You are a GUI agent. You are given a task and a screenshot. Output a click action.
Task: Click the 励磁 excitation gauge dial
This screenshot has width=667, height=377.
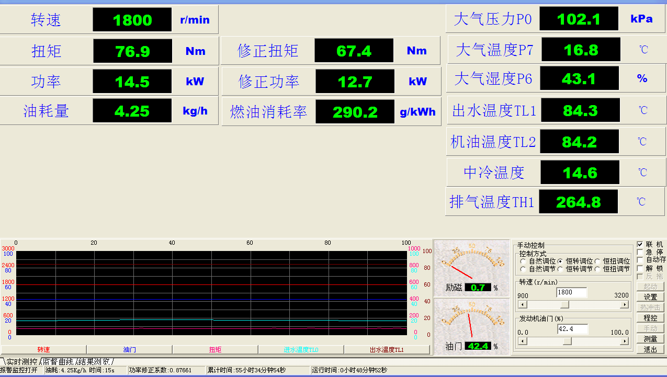pyautogui.click(x=471, y=261)
